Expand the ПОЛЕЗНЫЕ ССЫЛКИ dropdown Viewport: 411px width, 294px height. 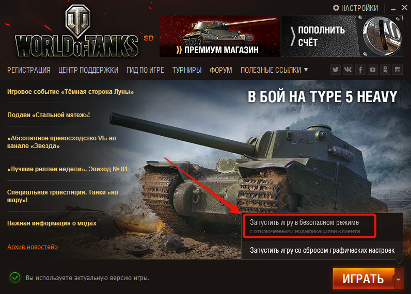[x=274, y=70]
